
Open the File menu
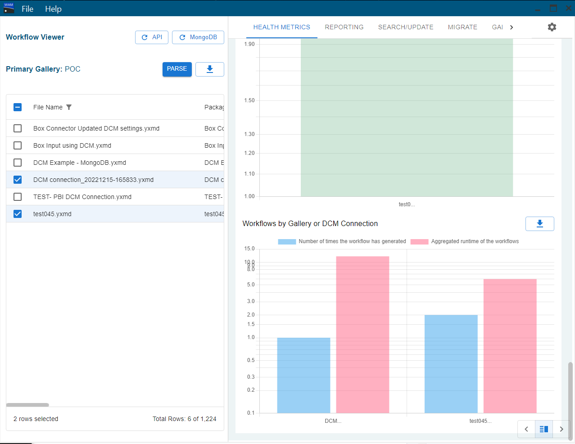click(27, 9)
